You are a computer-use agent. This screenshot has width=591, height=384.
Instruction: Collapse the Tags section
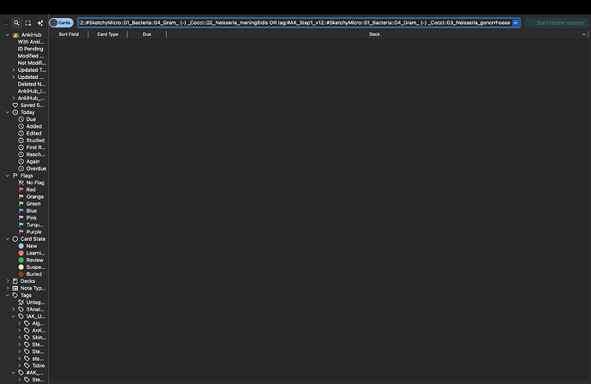click(7, 296)
